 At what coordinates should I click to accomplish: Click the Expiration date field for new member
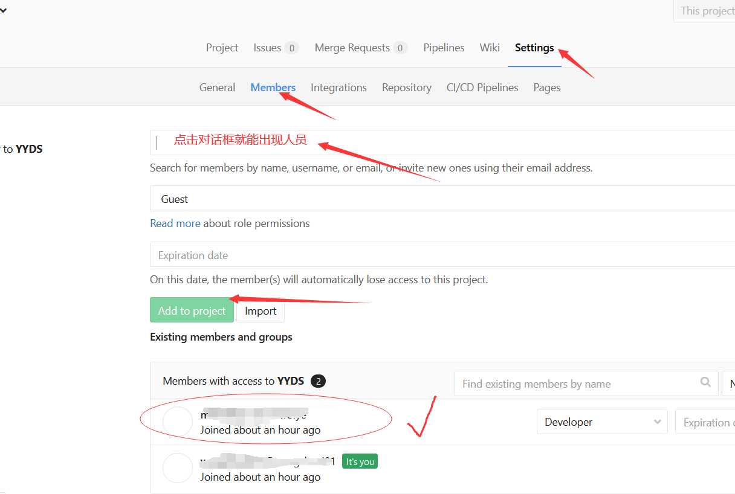click(442, 255)
